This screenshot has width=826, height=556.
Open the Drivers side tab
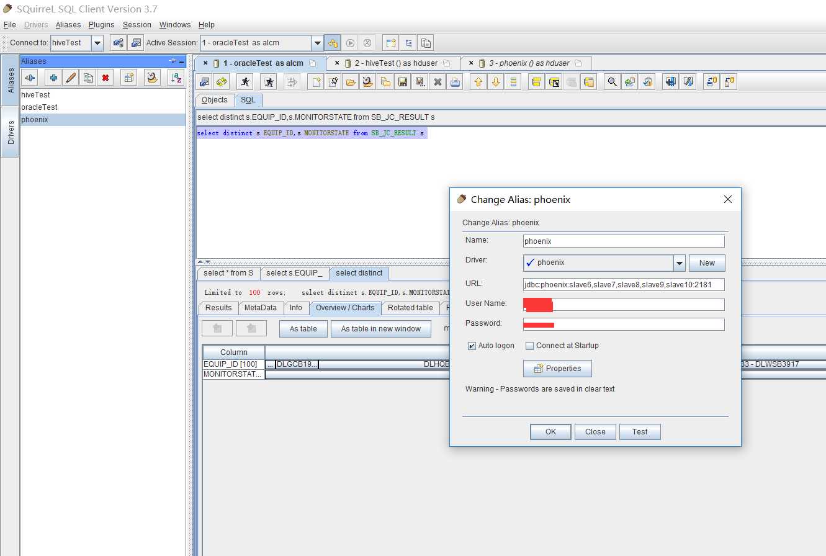point(10,132)
